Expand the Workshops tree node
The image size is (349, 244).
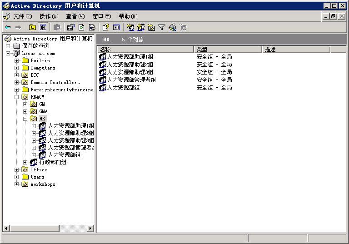pyautogui.click(x=17, y=184)
